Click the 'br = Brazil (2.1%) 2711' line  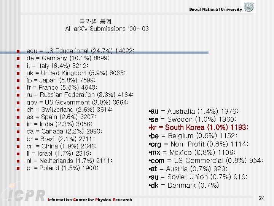point(61,139)
